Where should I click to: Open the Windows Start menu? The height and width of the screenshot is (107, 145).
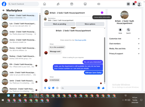coord(3,100)
